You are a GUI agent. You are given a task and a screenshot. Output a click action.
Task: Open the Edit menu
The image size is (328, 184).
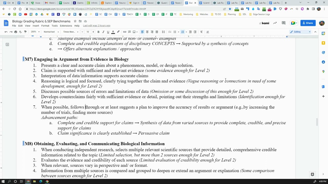pyautogui.click(x=20, y=26)
